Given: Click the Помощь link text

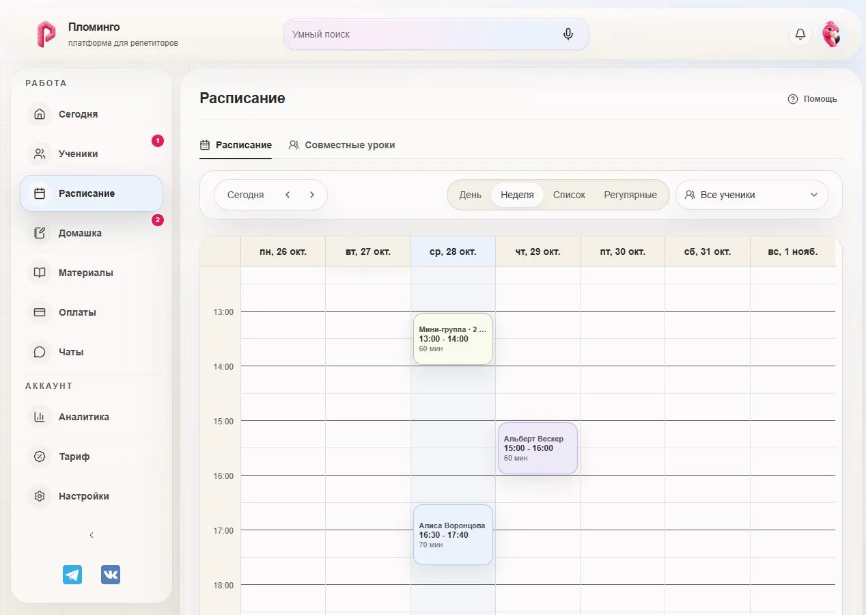Looking at the screenshot, I should 820,99.
